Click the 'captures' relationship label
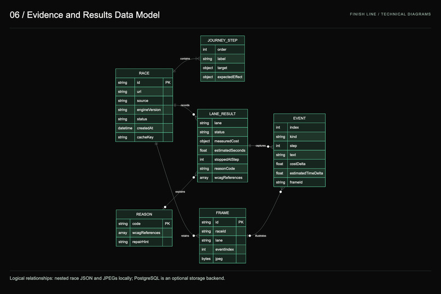The width and height of the screenshot is (441, 294). coord(261,146)
